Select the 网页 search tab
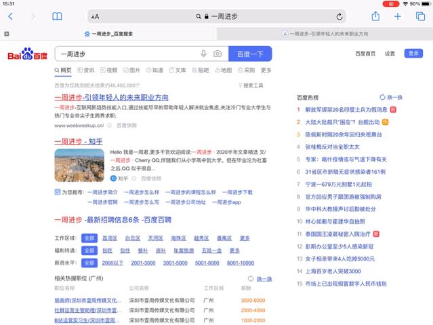This screenshot has width=433, height=325. tap(63, 71)
